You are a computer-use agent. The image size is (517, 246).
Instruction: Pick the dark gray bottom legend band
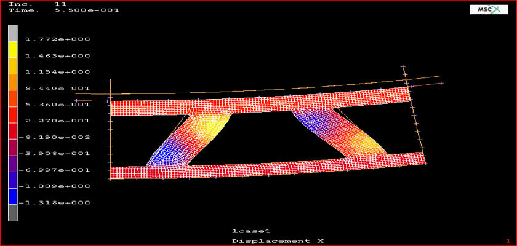[13, 213]
